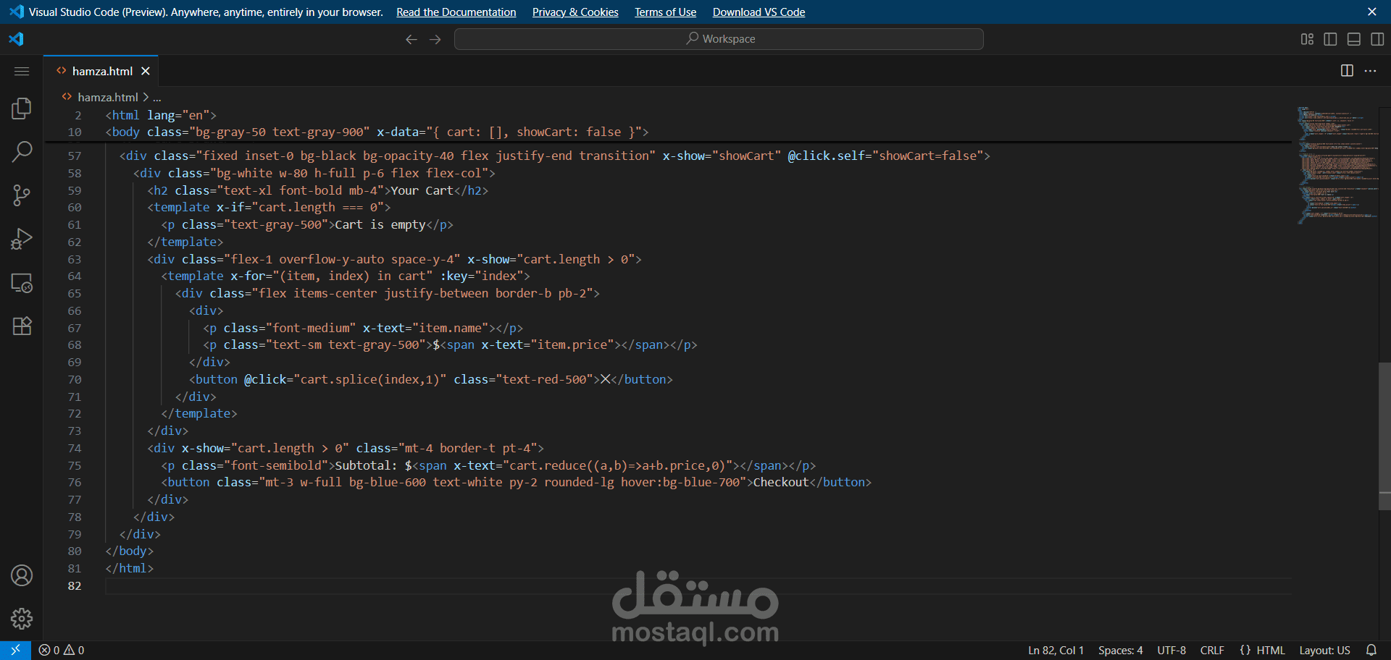Click the "Cart is empty" text
1391x660 pixels.
(x=380, y=225)
